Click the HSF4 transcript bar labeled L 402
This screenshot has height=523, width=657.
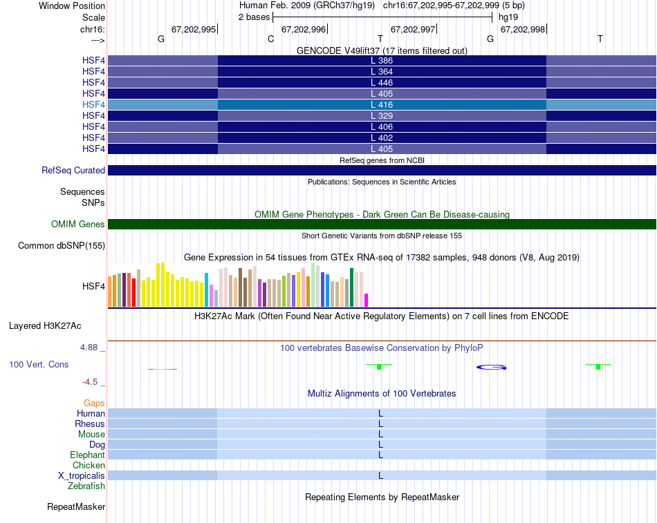tap(382, 137)
